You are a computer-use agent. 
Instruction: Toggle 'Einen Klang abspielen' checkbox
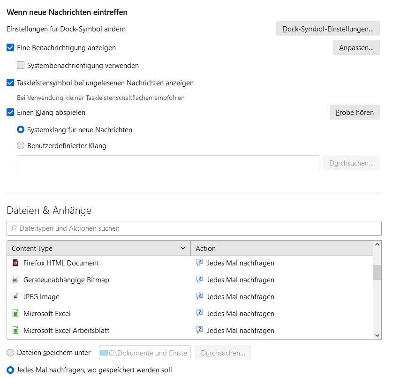click(x=10, y=113)
